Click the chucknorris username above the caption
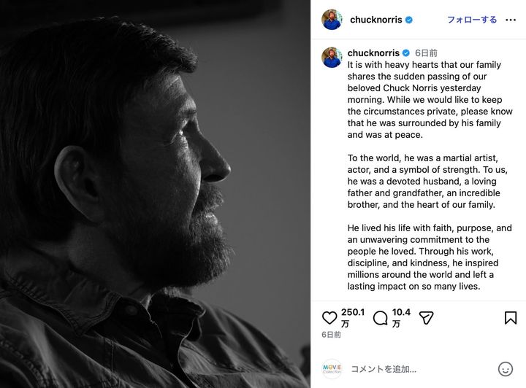 pyautogui.click(x=373, y=53)
